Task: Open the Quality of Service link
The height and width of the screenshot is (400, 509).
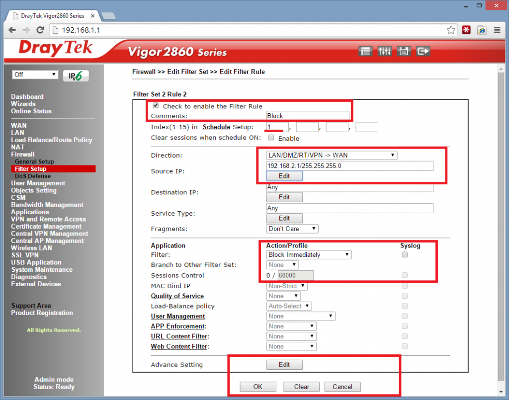Action: (177, 296)
